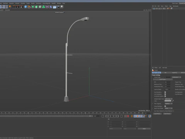Screen dimensions: 185x139
Task: Add a light object
Action: [62, 7]
